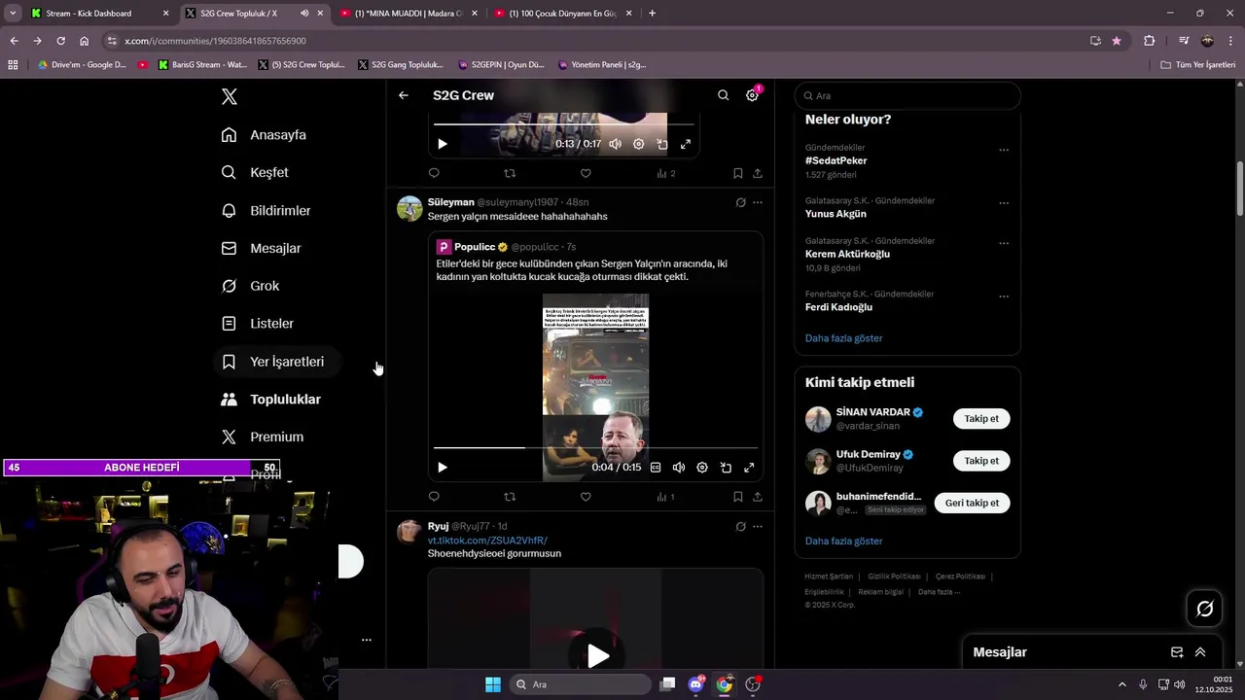Viewport: 1245px width, 700px height.
Task: Click the X logo in sidebar
Action: 230,96
